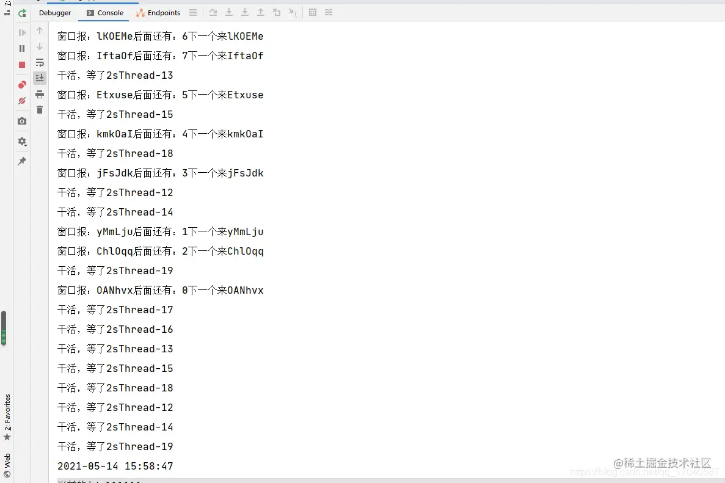This screenshot has width=725, height=483.
Task: Rerun the debug session
Action: 22,13
